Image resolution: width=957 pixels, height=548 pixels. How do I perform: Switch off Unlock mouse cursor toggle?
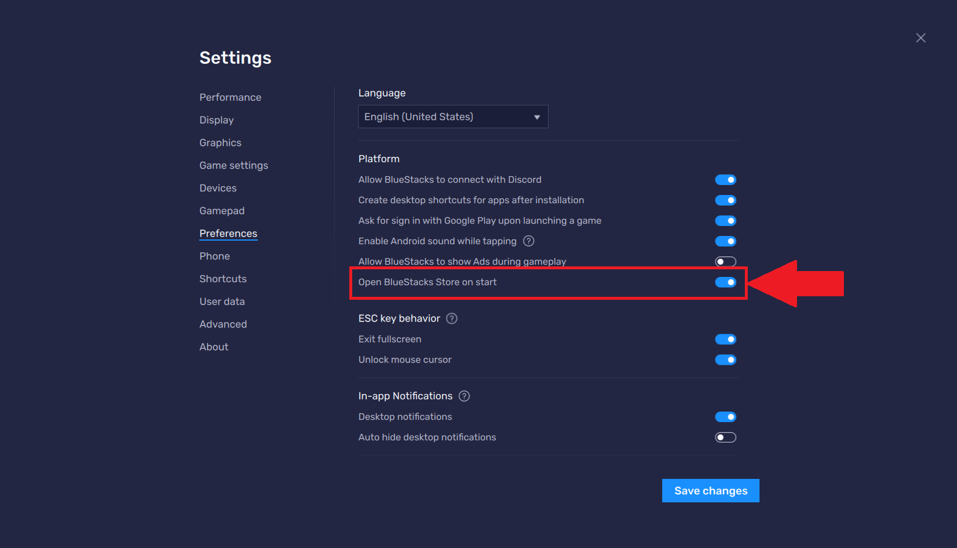coord(725,360)
